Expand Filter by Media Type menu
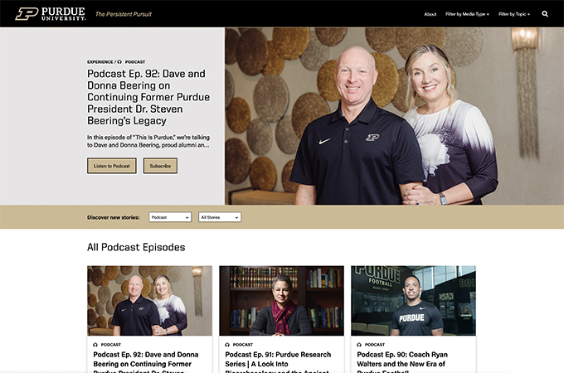The width and height of the screenshot is (564, 373). (x=467, y=14)
